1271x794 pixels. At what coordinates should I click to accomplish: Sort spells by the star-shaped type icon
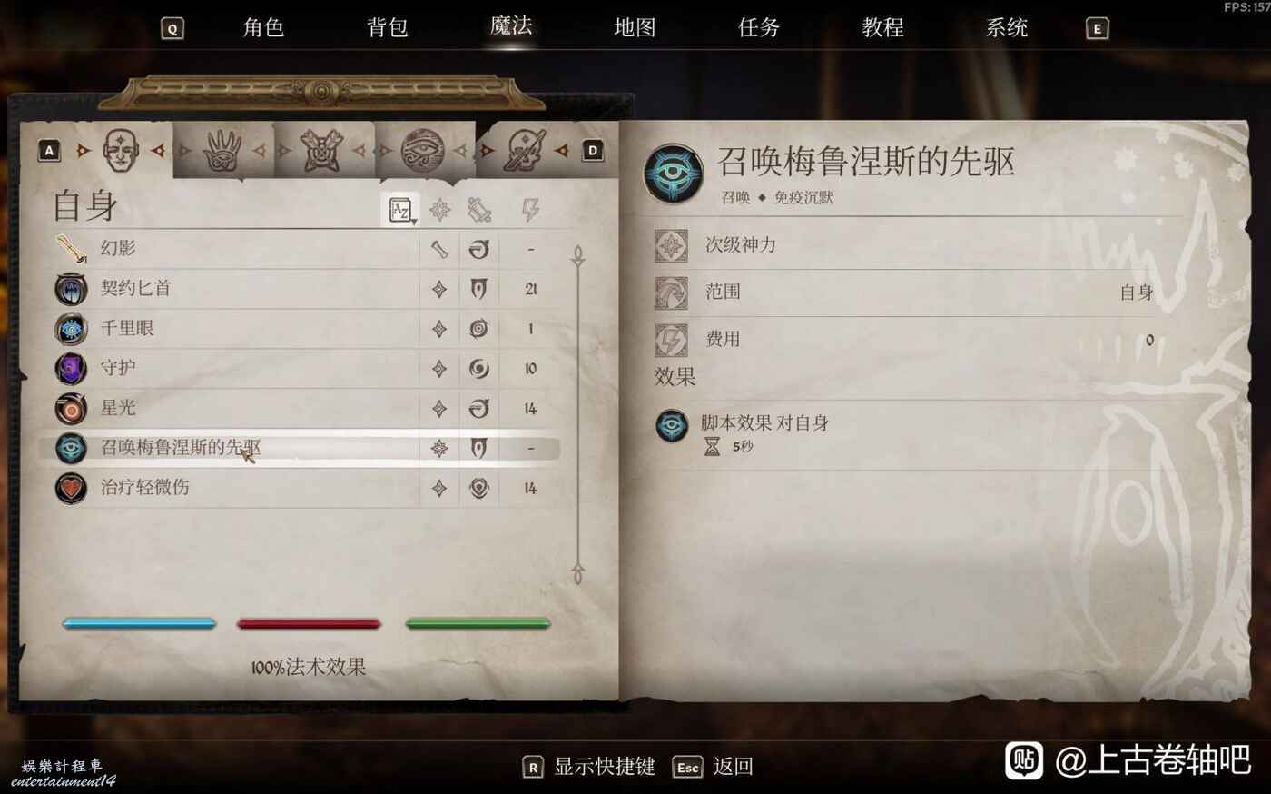tap(439, 211)
